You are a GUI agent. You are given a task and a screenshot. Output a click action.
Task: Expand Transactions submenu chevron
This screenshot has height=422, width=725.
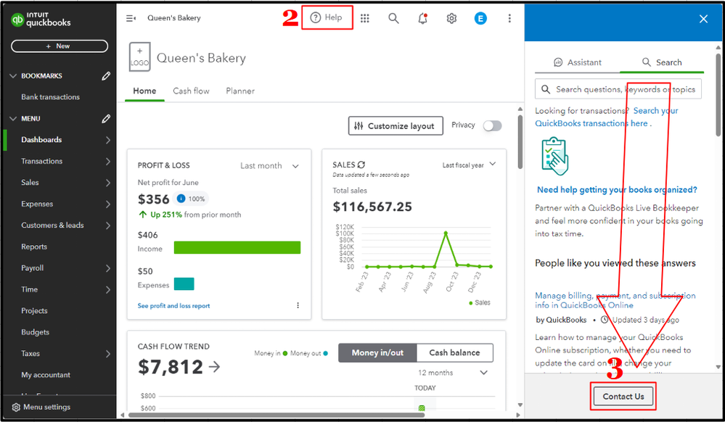click(107, 161)
